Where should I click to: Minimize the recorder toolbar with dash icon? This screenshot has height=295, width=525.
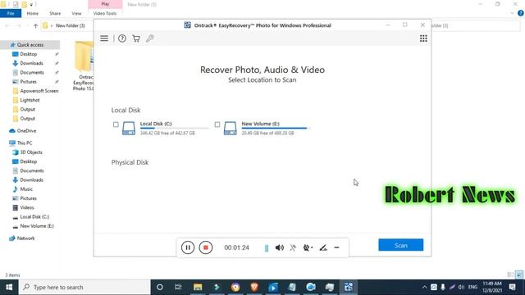coord(336,247)
